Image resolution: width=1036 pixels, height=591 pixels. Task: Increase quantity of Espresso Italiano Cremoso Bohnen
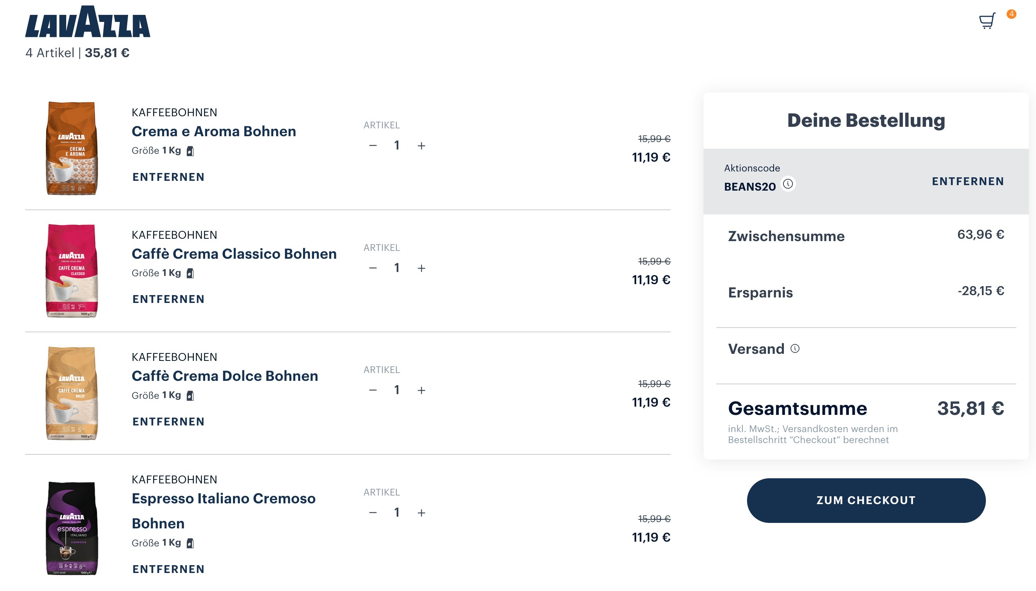point(421,513)
